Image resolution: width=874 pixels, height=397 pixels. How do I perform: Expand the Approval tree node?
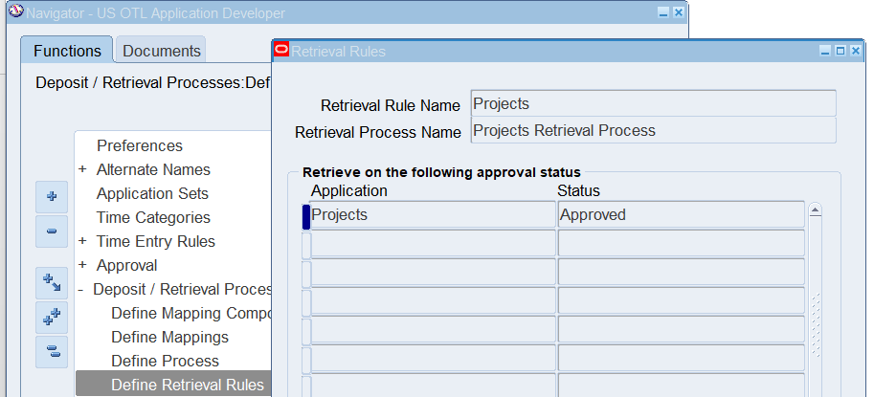[x=82, y=266]
